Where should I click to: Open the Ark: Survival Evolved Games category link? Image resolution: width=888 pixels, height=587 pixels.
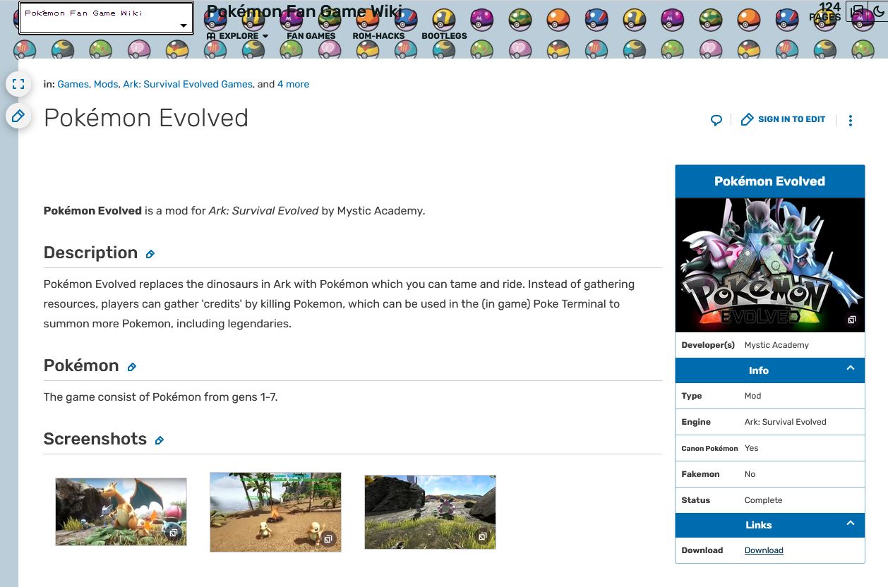(188, 84)
